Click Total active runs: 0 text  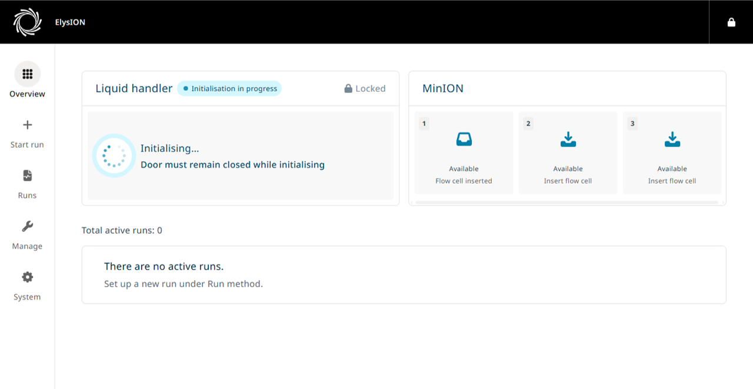122,230
